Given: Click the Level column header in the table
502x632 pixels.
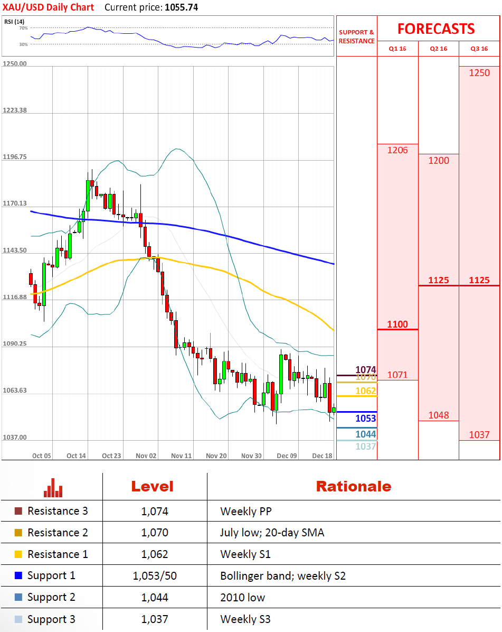Looking at the screenshot, I should coord(152,486).
